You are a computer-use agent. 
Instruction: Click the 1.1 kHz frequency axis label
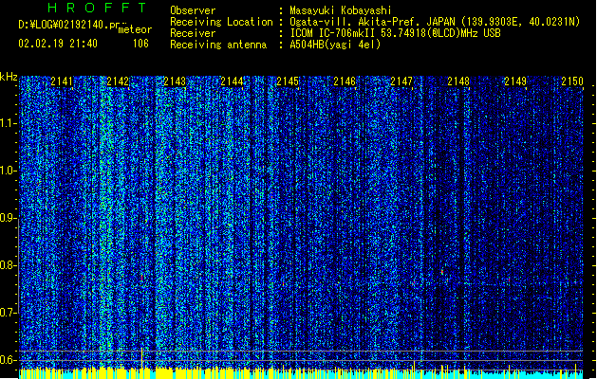coord(9,123)
